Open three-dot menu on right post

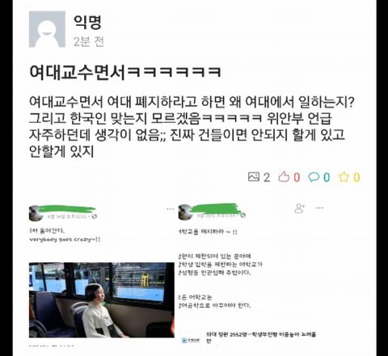click(x=319, y=208)
